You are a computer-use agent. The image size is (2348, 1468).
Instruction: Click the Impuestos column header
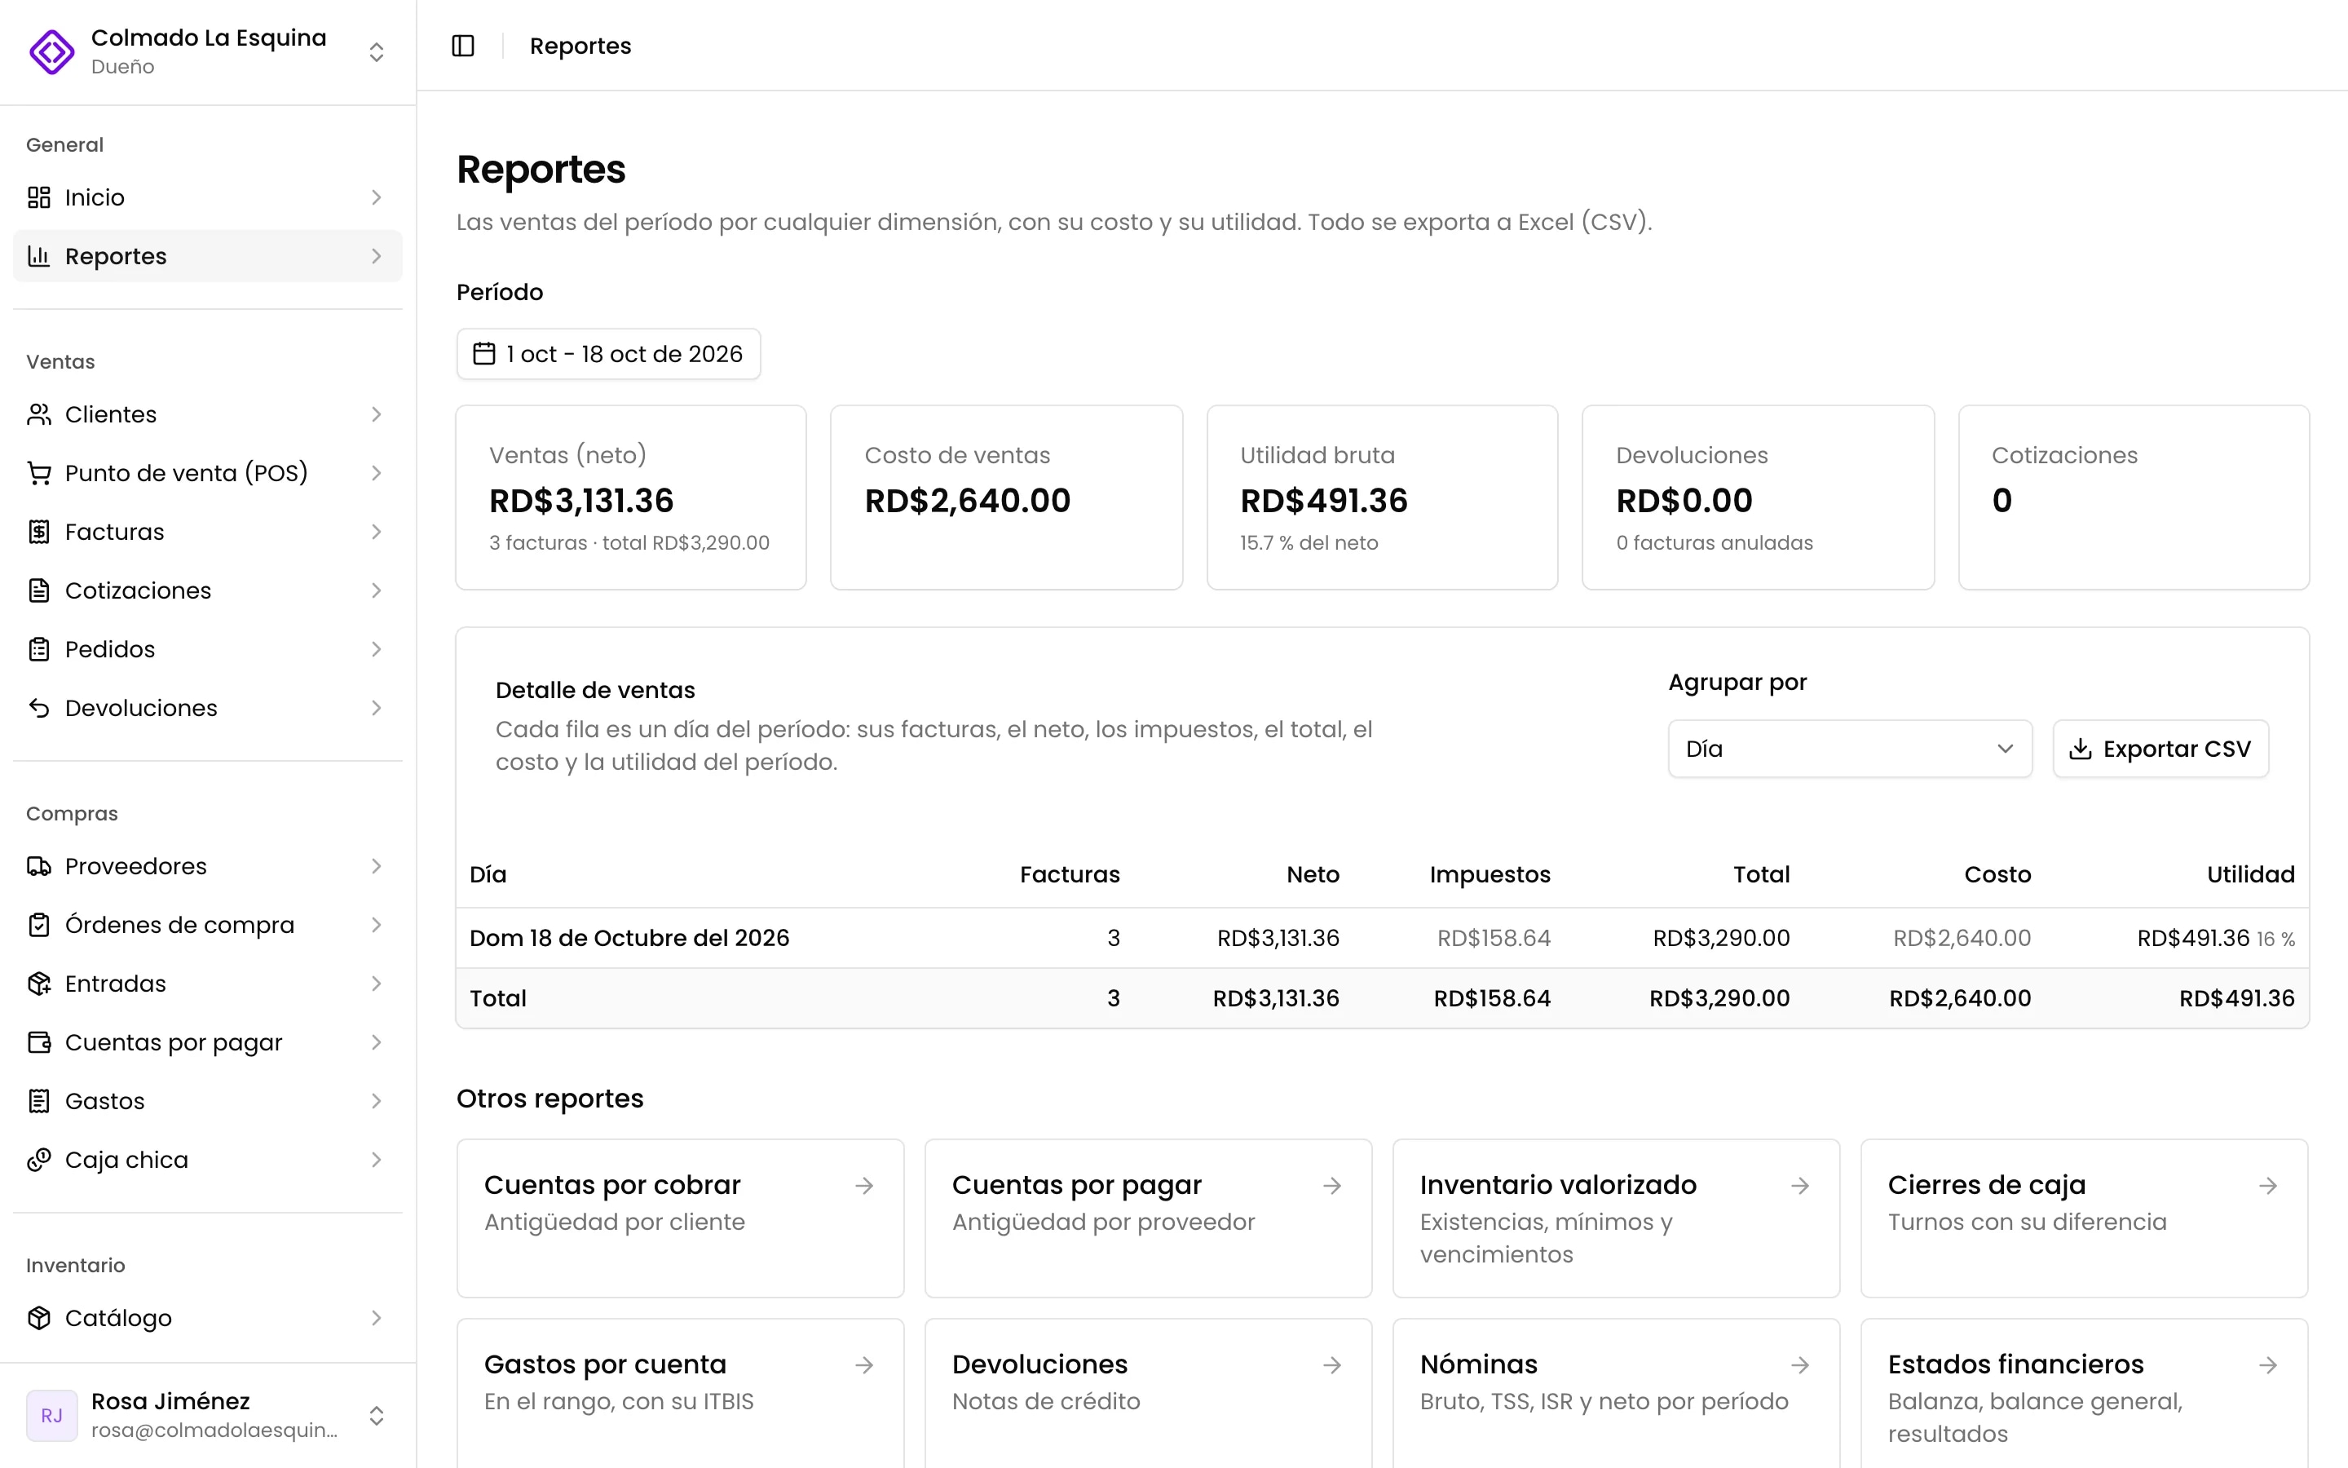coord(1490,875)
